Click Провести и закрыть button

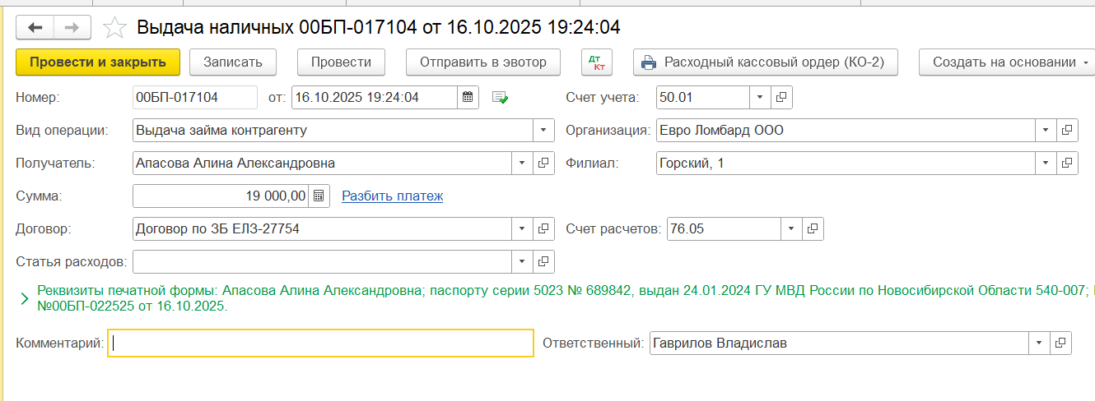(97, 62)
